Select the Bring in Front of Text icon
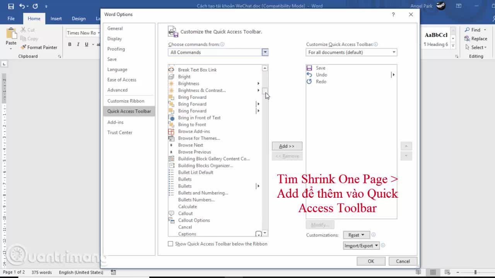The height and width of the screenshot is (278, 495). tap(171, 118)
